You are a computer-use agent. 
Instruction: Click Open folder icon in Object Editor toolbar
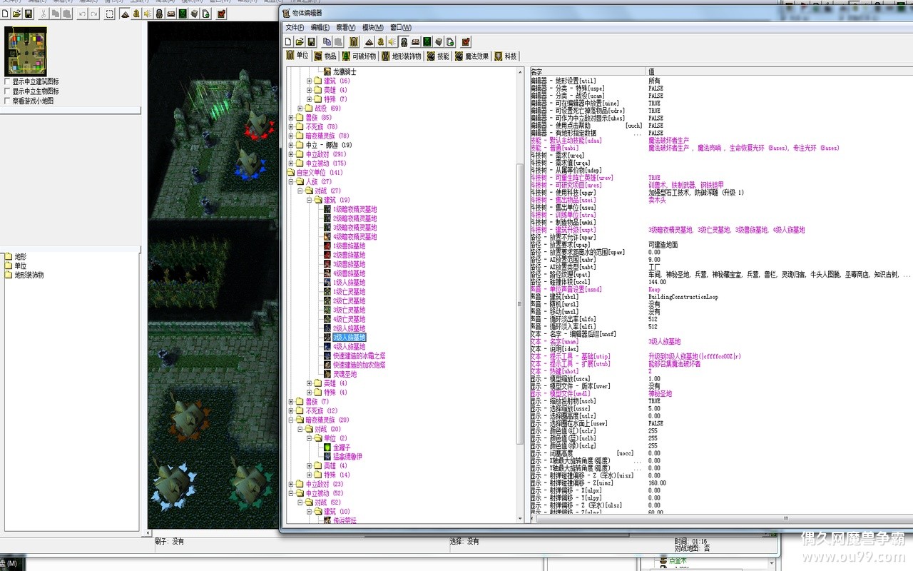point(300,41)
